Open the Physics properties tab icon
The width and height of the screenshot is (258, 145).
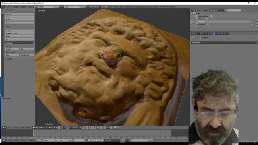(227, 33)
